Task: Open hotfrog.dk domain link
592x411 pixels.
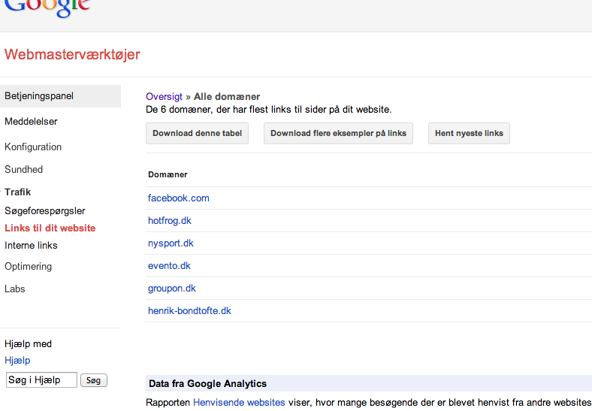Action: 170,221
